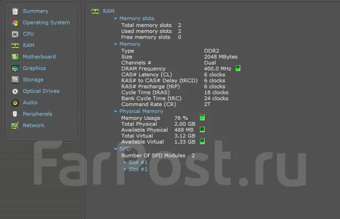Click the Graphics monitor icon

(15, 68)
